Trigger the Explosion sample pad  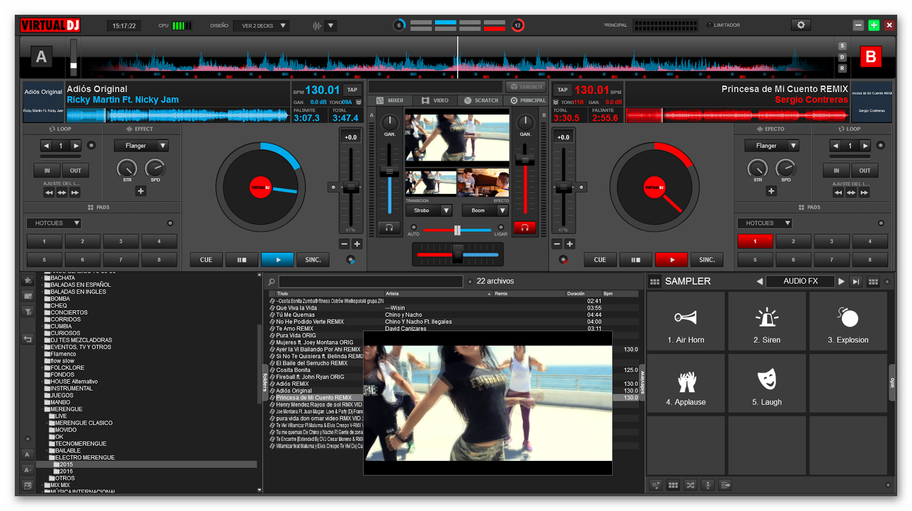pos(848,321)
